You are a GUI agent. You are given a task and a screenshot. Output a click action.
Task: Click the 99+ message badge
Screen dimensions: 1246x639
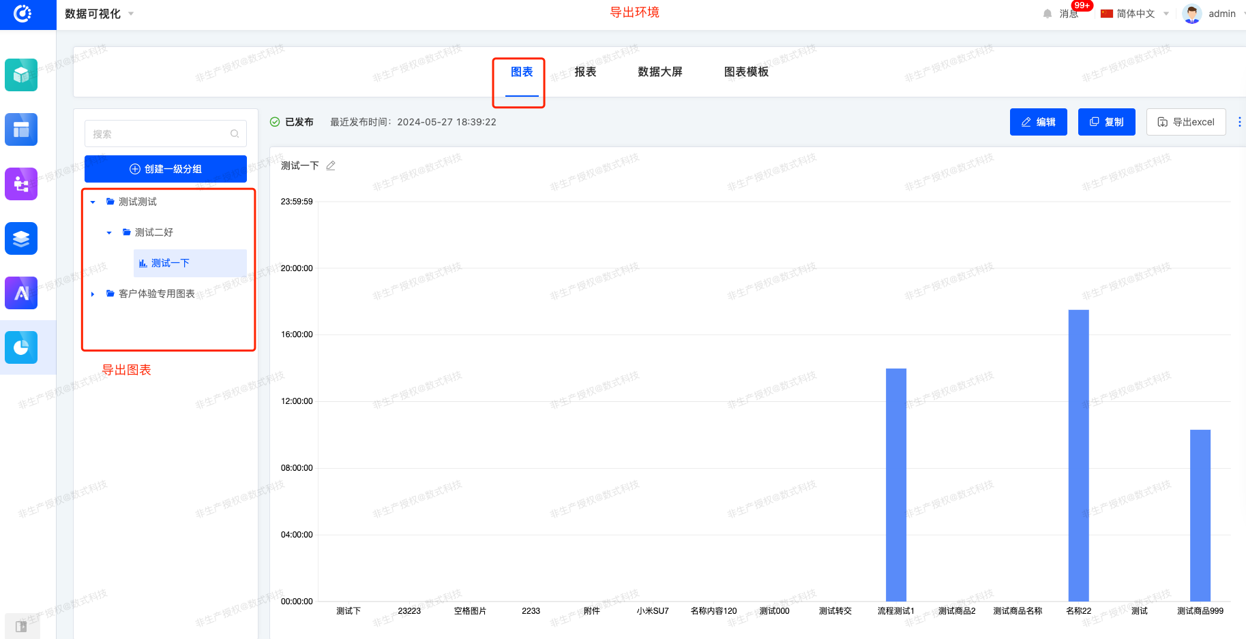point(1082,5)
